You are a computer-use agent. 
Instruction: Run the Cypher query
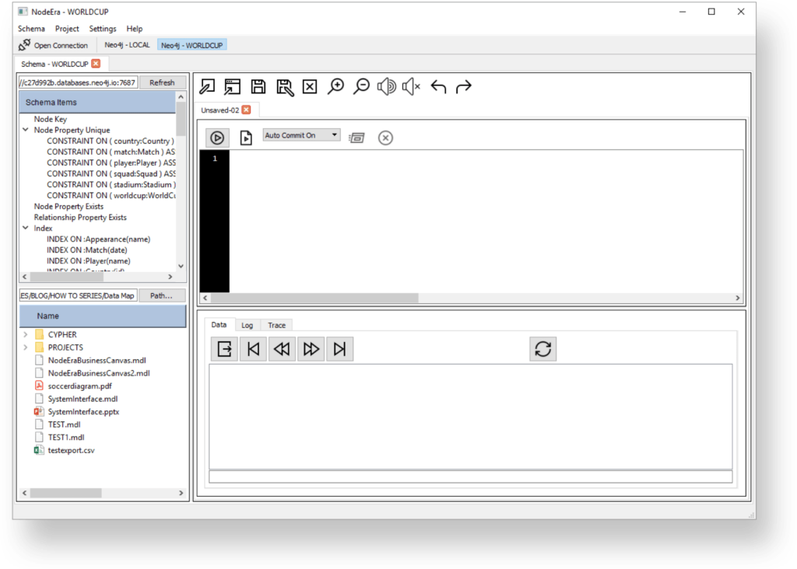(217, 138)
